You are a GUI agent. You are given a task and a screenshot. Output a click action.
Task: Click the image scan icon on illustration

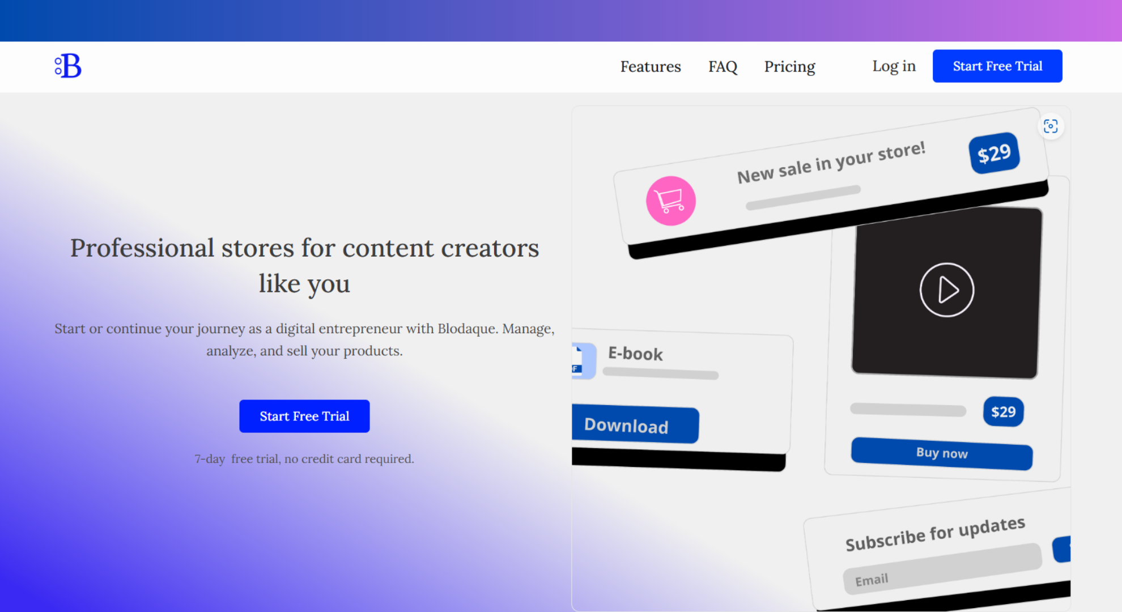[x=1051, y=126]
